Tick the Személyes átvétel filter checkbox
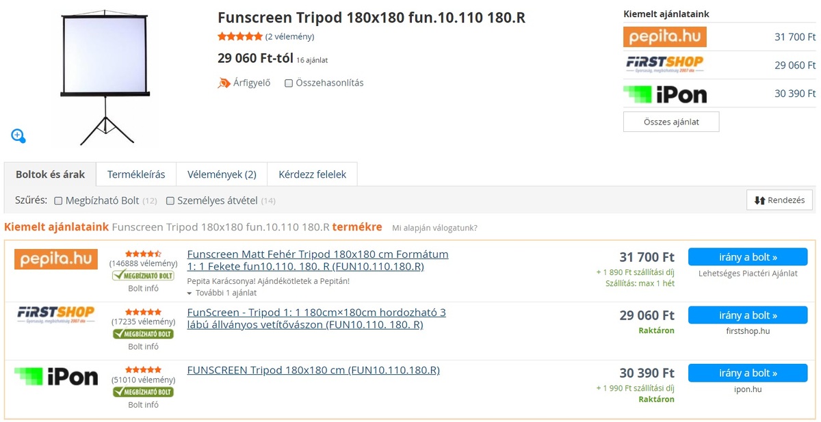 [x=170, y=201]
